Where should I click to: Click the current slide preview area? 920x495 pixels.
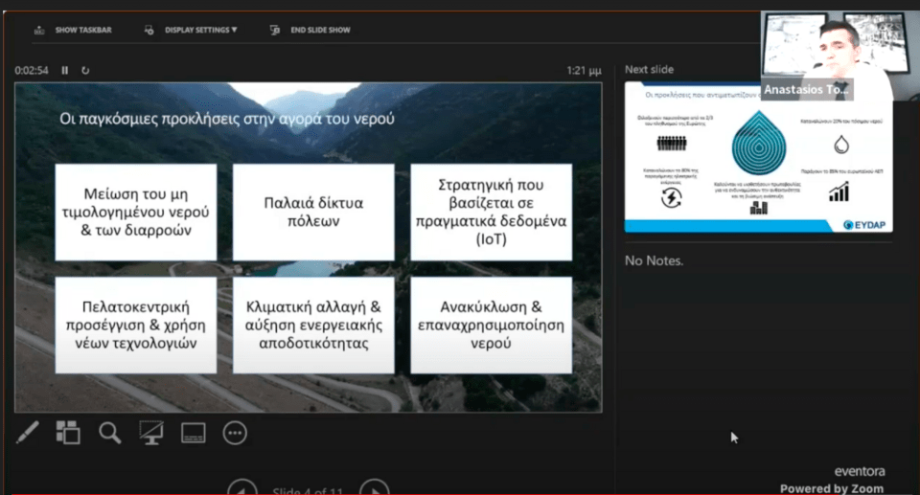click(x=308, y=247)
